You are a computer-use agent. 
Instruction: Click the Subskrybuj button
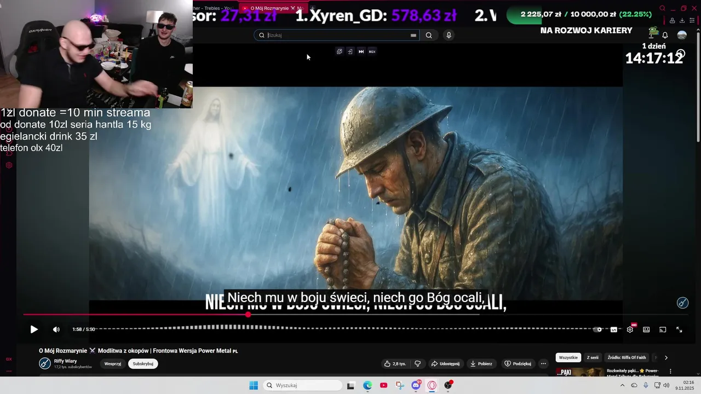pyautogui.click(x=143, y=364)
